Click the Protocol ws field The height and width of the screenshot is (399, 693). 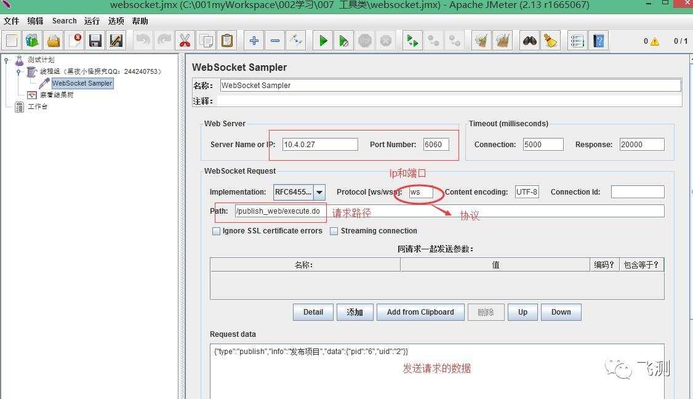(421, 192)
